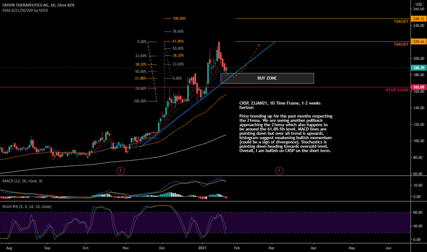Viewport: 427px width, 252px height.
Task: Click the left 100.00% fib label near 148
Action: coord(140,101)
